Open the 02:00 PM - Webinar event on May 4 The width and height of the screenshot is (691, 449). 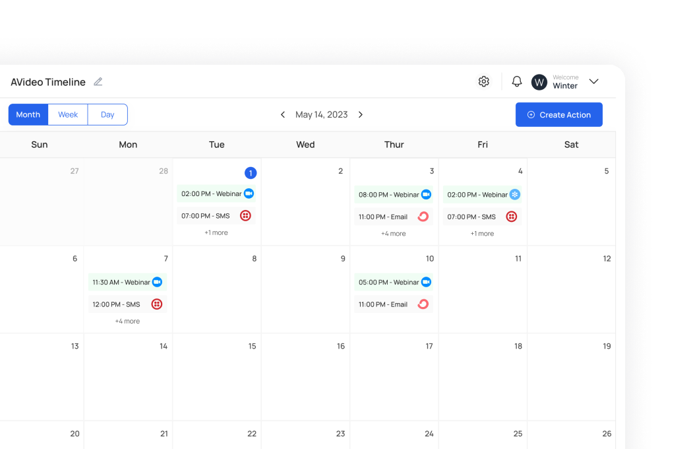(482, 195)
